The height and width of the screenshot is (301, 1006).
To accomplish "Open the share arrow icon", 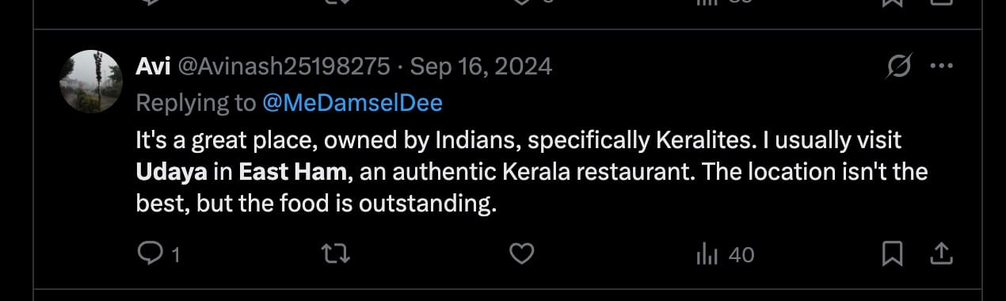I will [x=940, y=254].
